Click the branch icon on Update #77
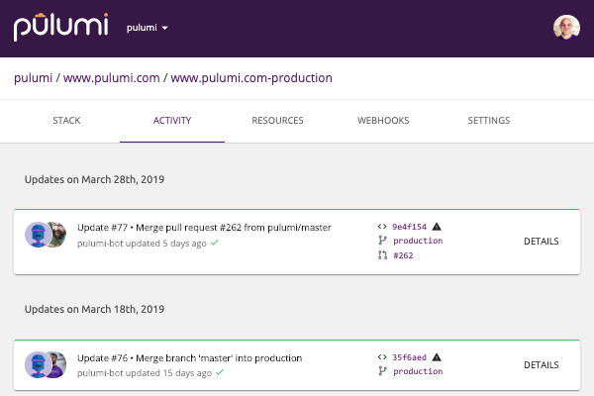594x396 pixels. click(x=382, y=241)
